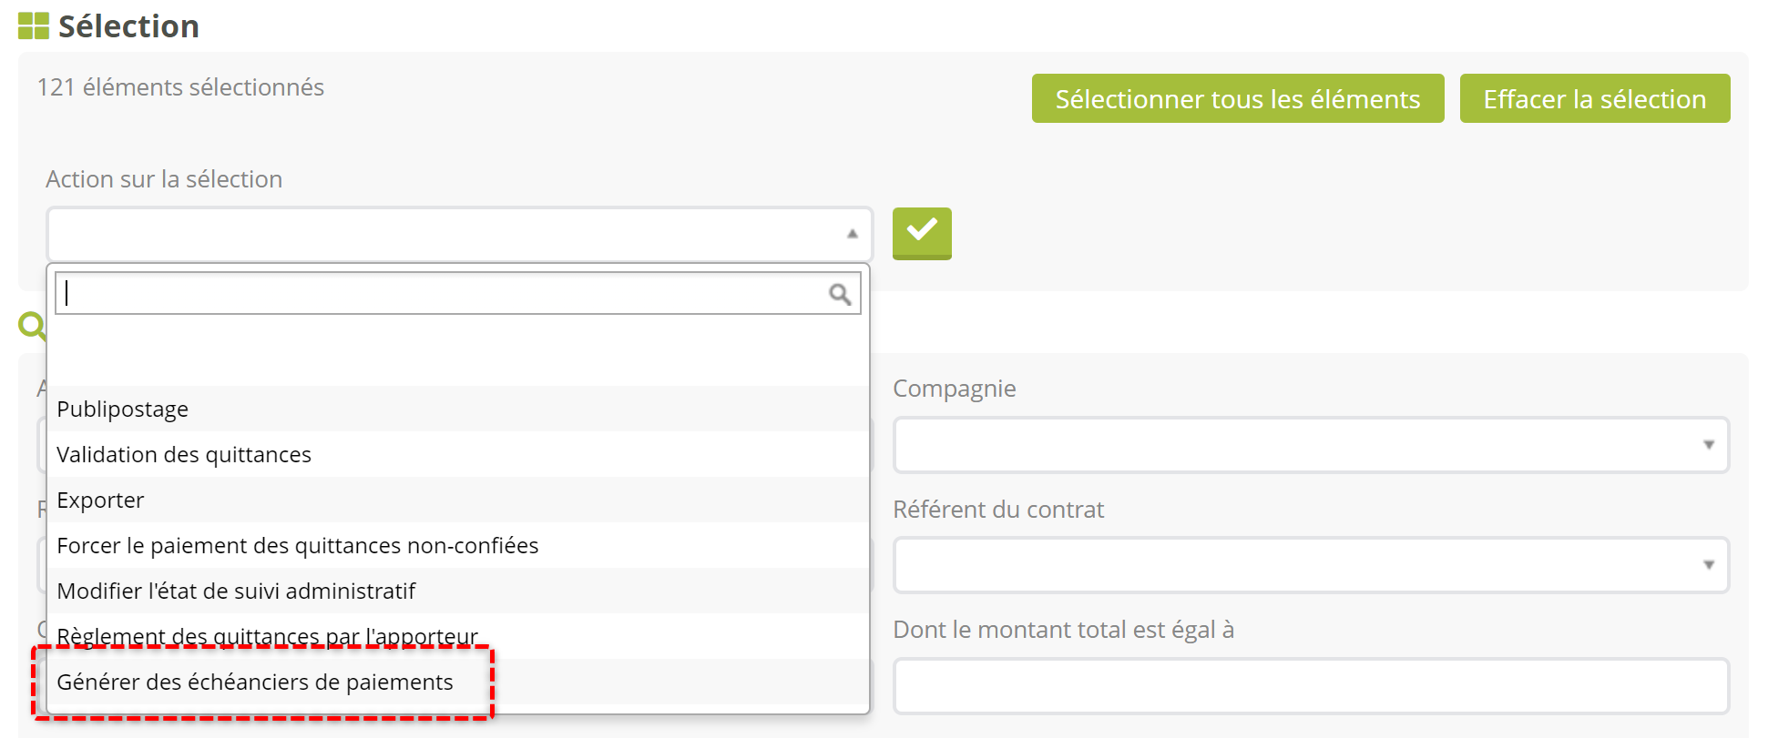The image size is (1768, 738).
Task: Select Modifier l'état de suivi administratif
Action: [x=236, y=591]
